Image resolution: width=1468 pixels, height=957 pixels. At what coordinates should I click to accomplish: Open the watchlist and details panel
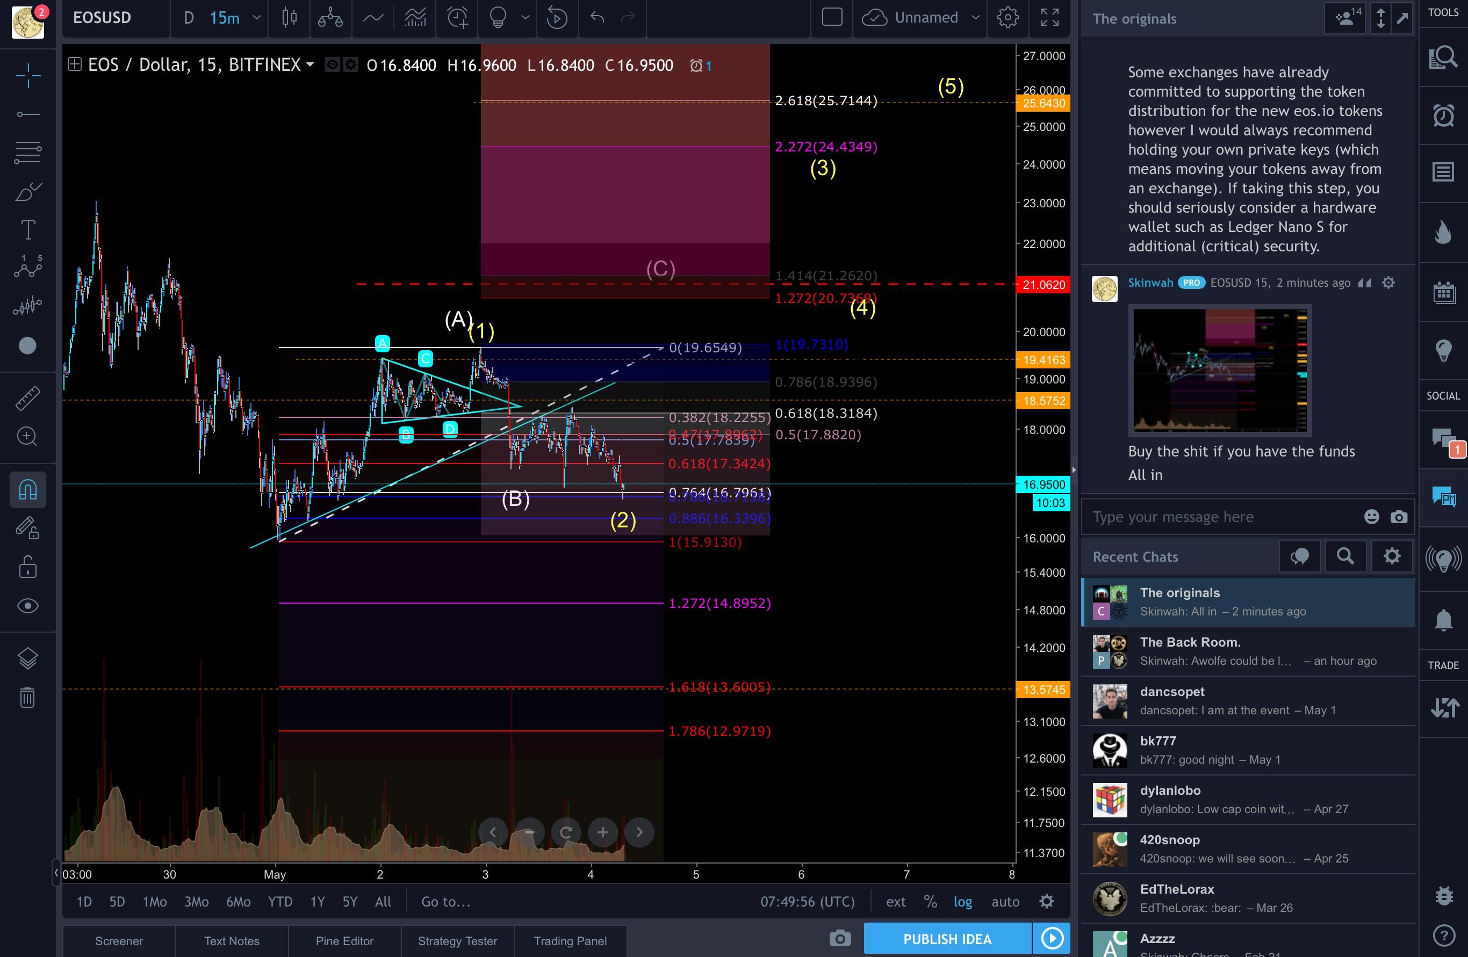[x=1443, y=57]
